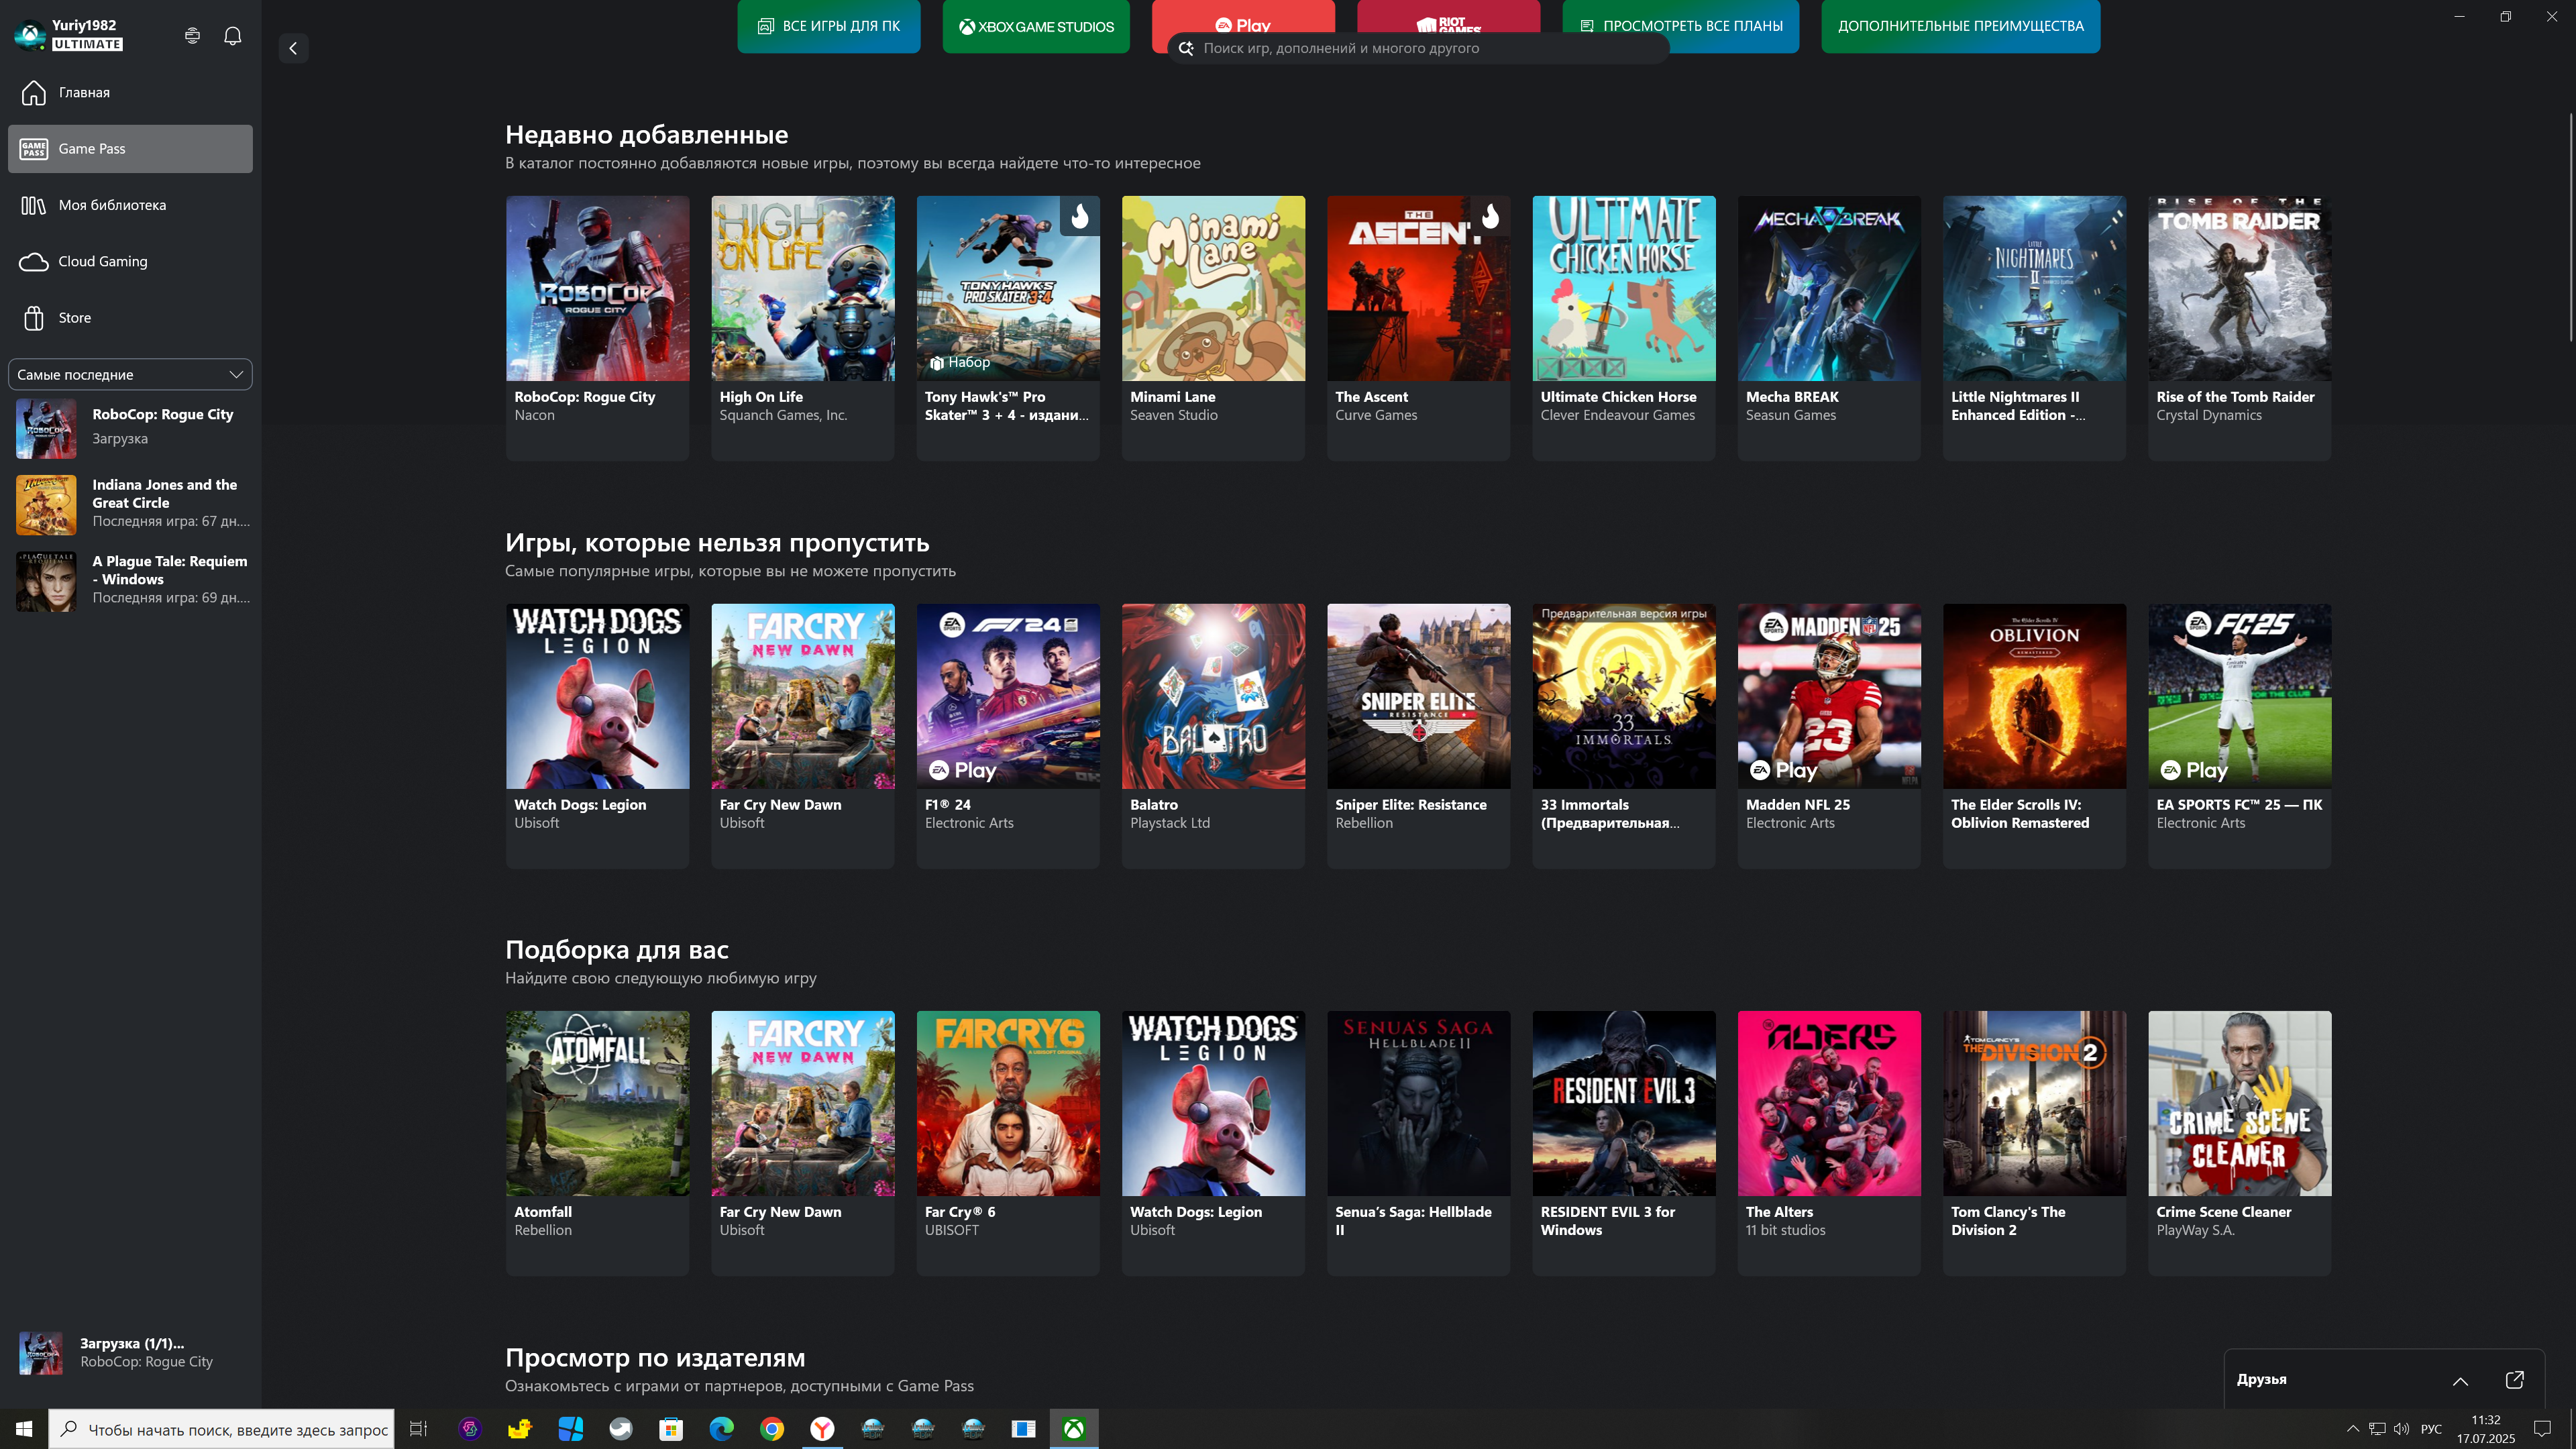Image resolution: width=2576 pixels, height=1449 pixels.
Task: Launch Microsoft Edge from taskbar
Action: pyautogui.click(x=721, y=1429)
